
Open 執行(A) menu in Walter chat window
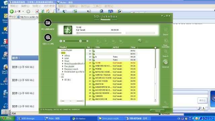[85, 6]
